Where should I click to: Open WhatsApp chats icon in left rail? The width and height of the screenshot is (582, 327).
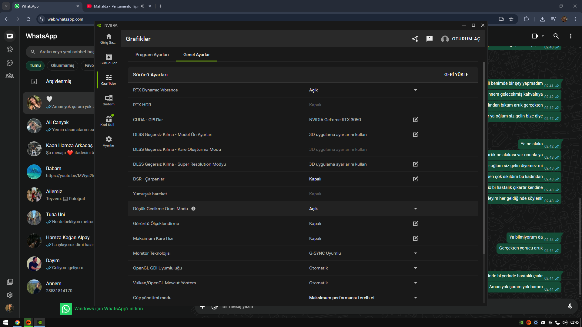pos(10,36)
